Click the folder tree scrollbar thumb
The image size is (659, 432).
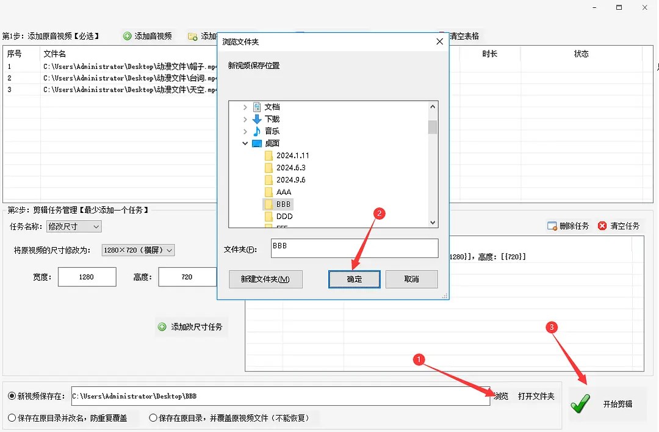tap(433, 127)
